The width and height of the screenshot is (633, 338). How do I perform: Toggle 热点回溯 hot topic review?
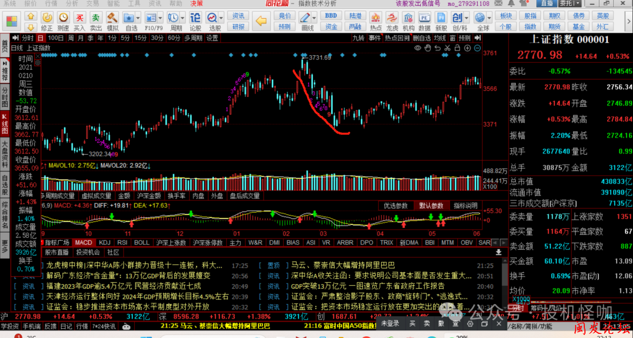(397, 38)
